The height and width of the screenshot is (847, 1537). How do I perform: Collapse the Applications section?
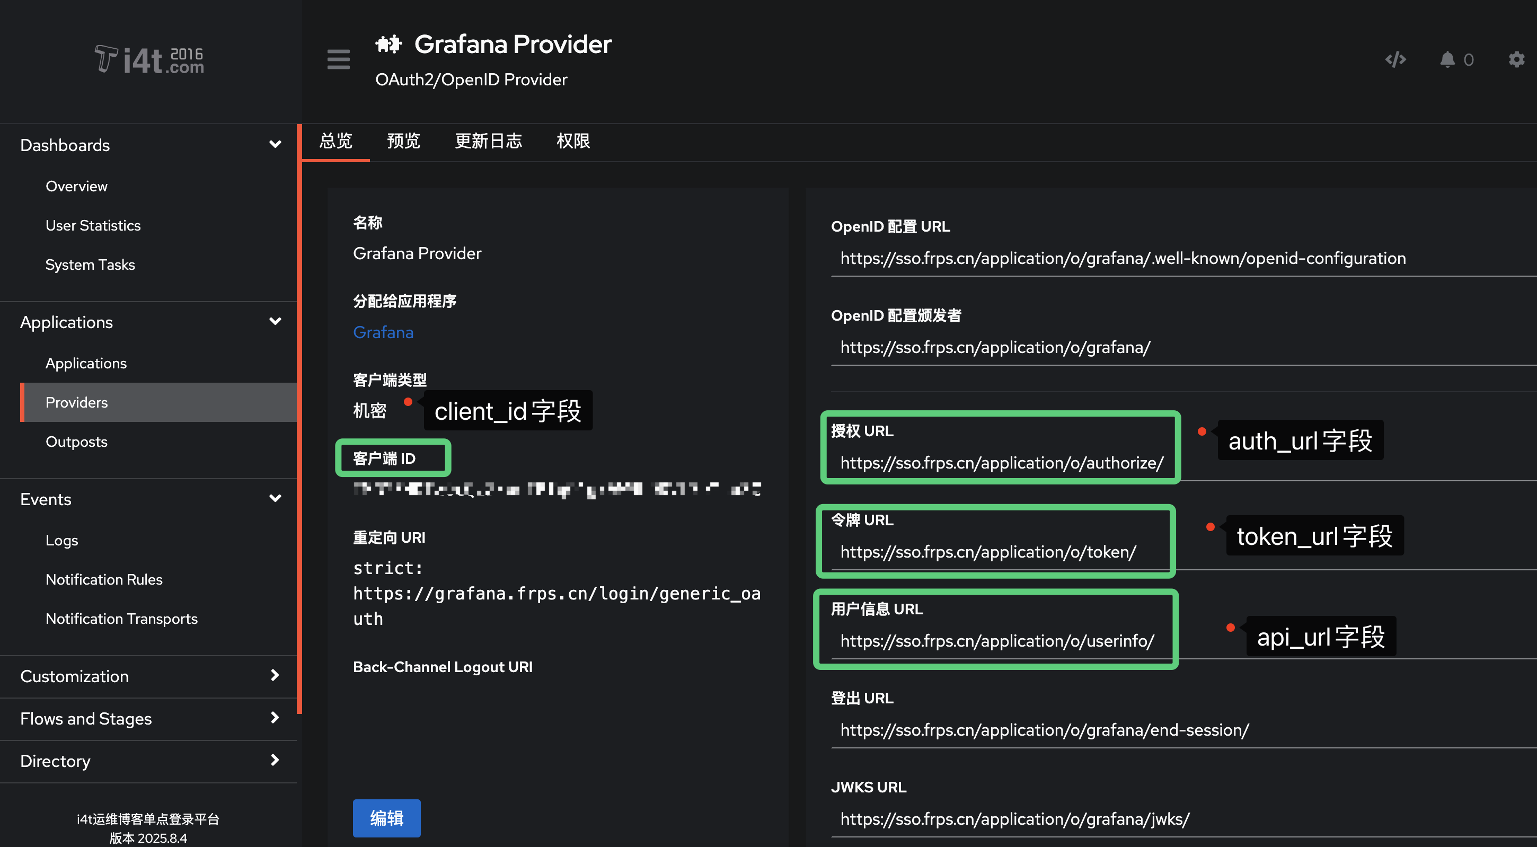[x=275, y=321]
